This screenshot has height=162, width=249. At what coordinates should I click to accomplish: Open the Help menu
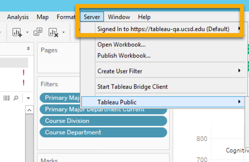click(144, 17)
